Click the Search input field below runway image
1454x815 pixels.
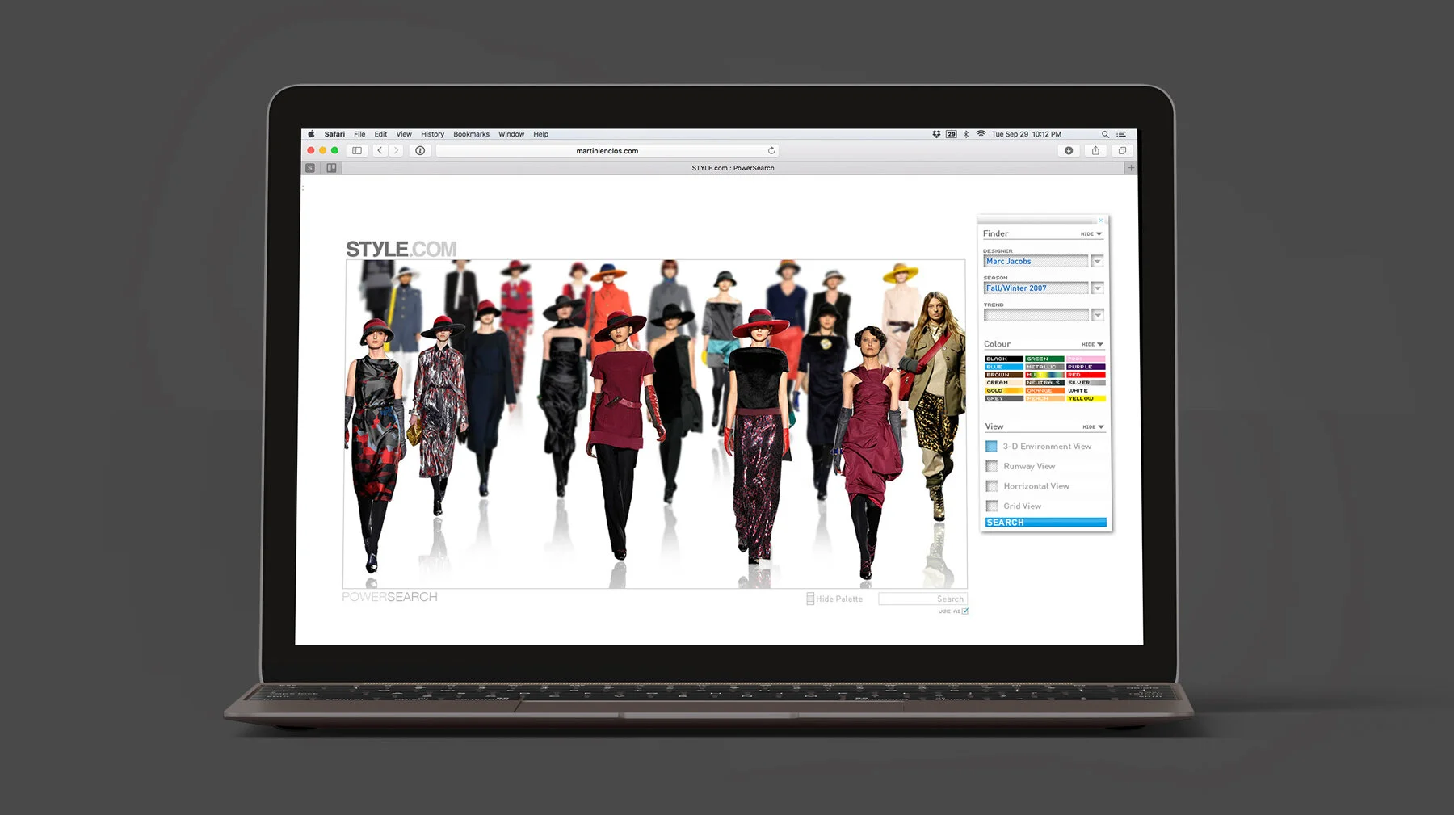(x=922, y=599)
